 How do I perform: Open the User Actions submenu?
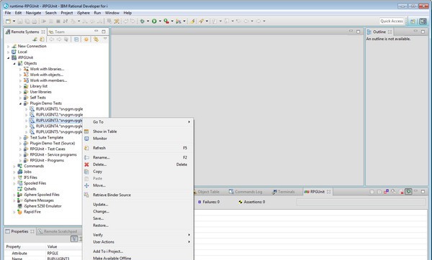click(138, 242)
